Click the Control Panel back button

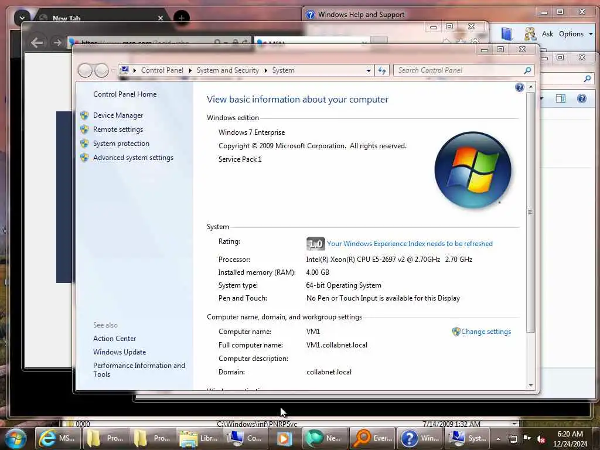coord(86,70)
